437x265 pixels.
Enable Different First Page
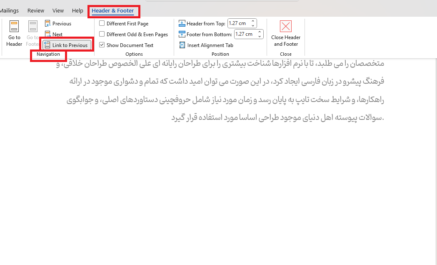(102, 23)
